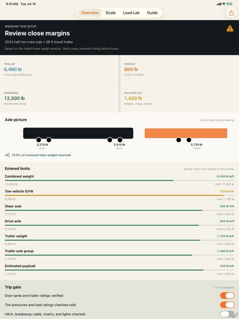Tap the 1,280 lb left value

(x=226, y=251)
